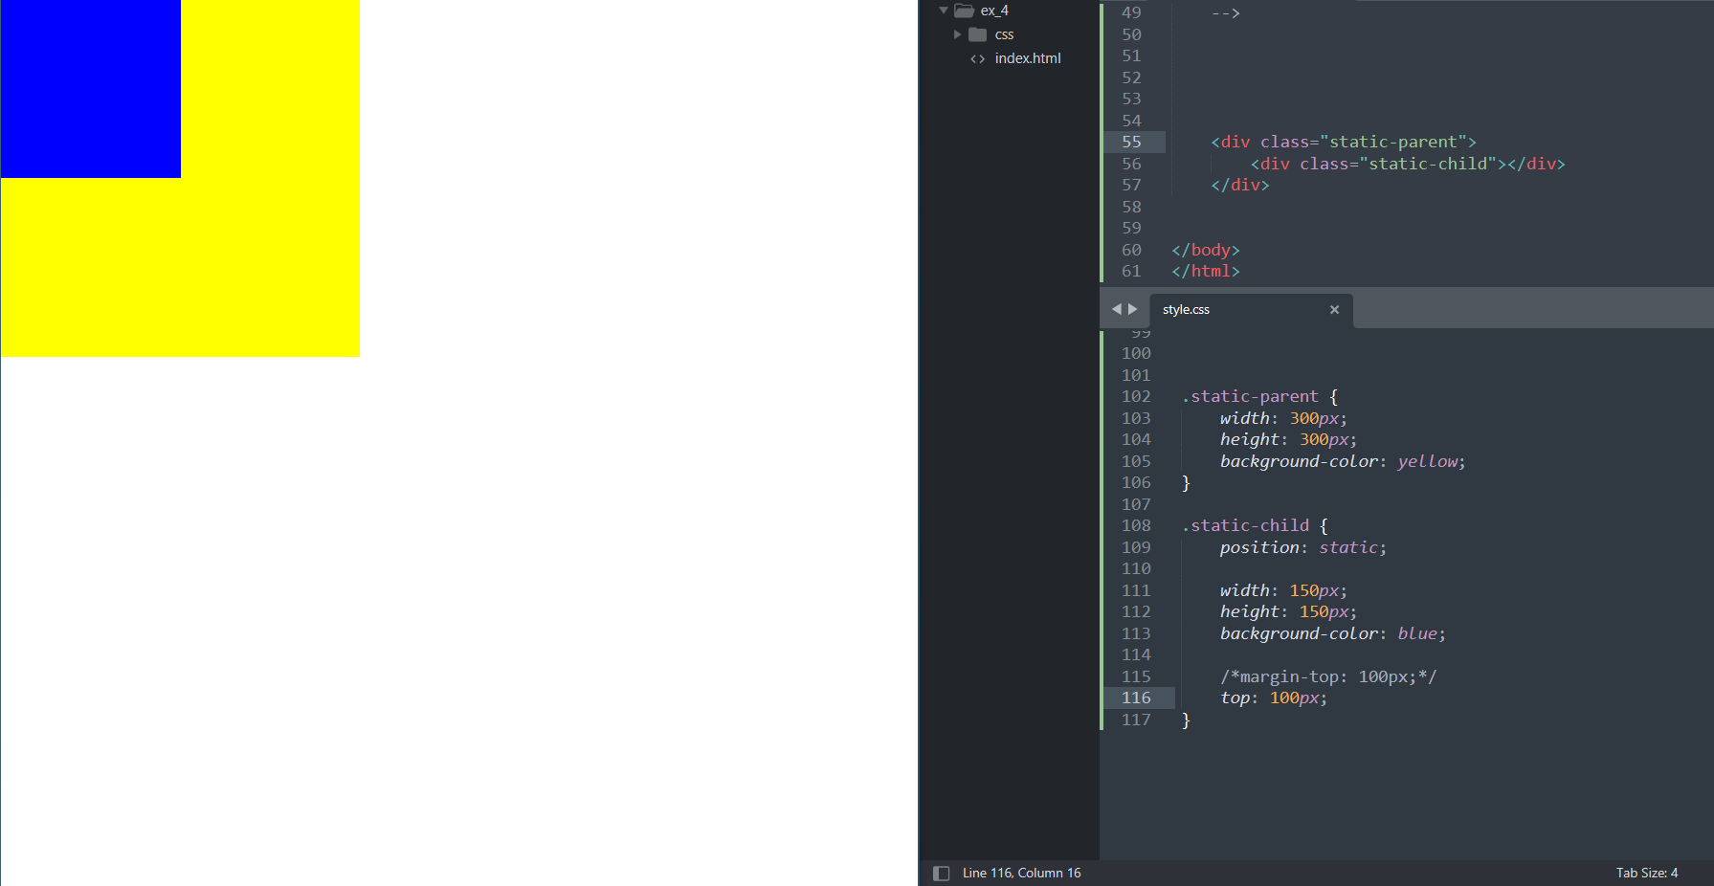Click the index.html file code icon
The width and height of the screenshot is (1714, 886).
977,58
